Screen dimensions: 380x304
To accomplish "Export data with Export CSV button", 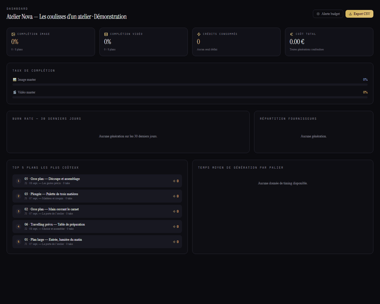I will [359, 14].
